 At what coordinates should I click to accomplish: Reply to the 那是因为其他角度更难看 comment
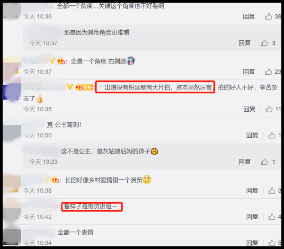tap(245, 43)
